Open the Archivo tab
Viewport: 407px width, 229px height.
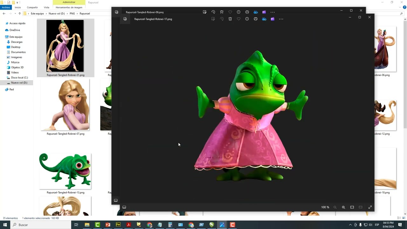[x=6, y=7]
